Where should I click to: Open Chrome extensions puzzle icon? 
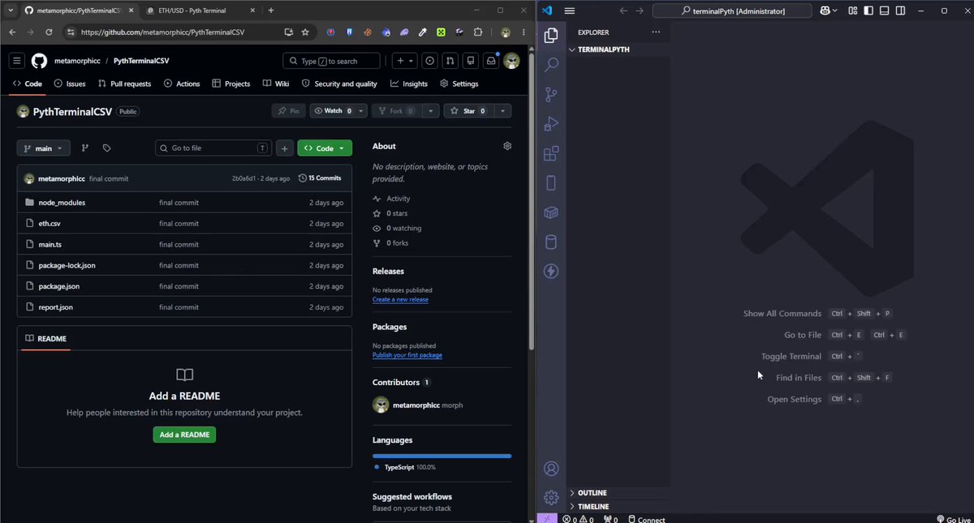pos(477,32)
